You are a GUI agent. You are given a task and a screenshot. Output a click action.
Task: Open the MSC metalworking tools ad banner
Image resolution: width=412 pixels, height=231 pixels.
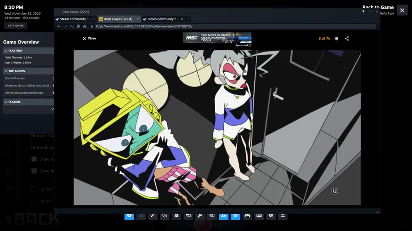coord(217,38)
